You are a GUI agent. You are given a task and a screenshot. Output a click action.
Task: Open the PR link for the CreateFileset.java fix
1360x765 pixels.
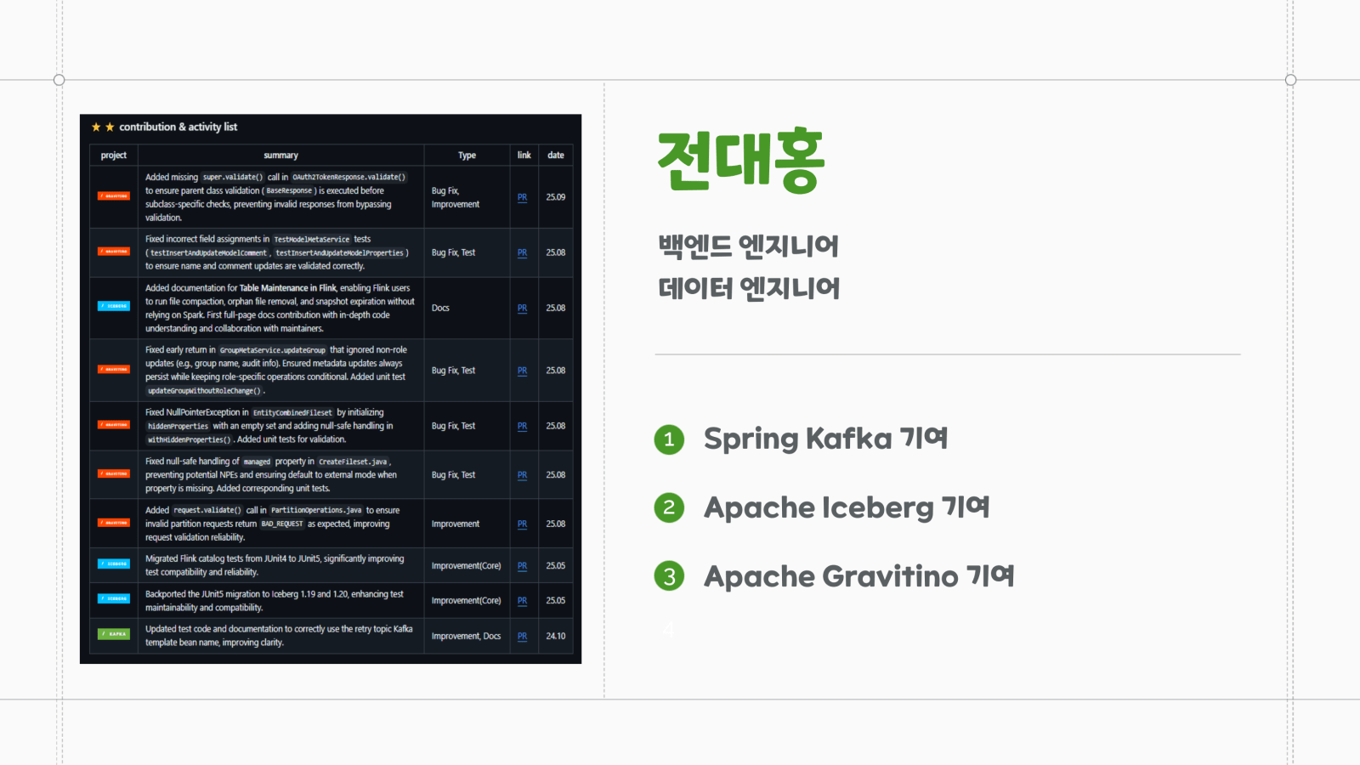click(x=522, y=475)
